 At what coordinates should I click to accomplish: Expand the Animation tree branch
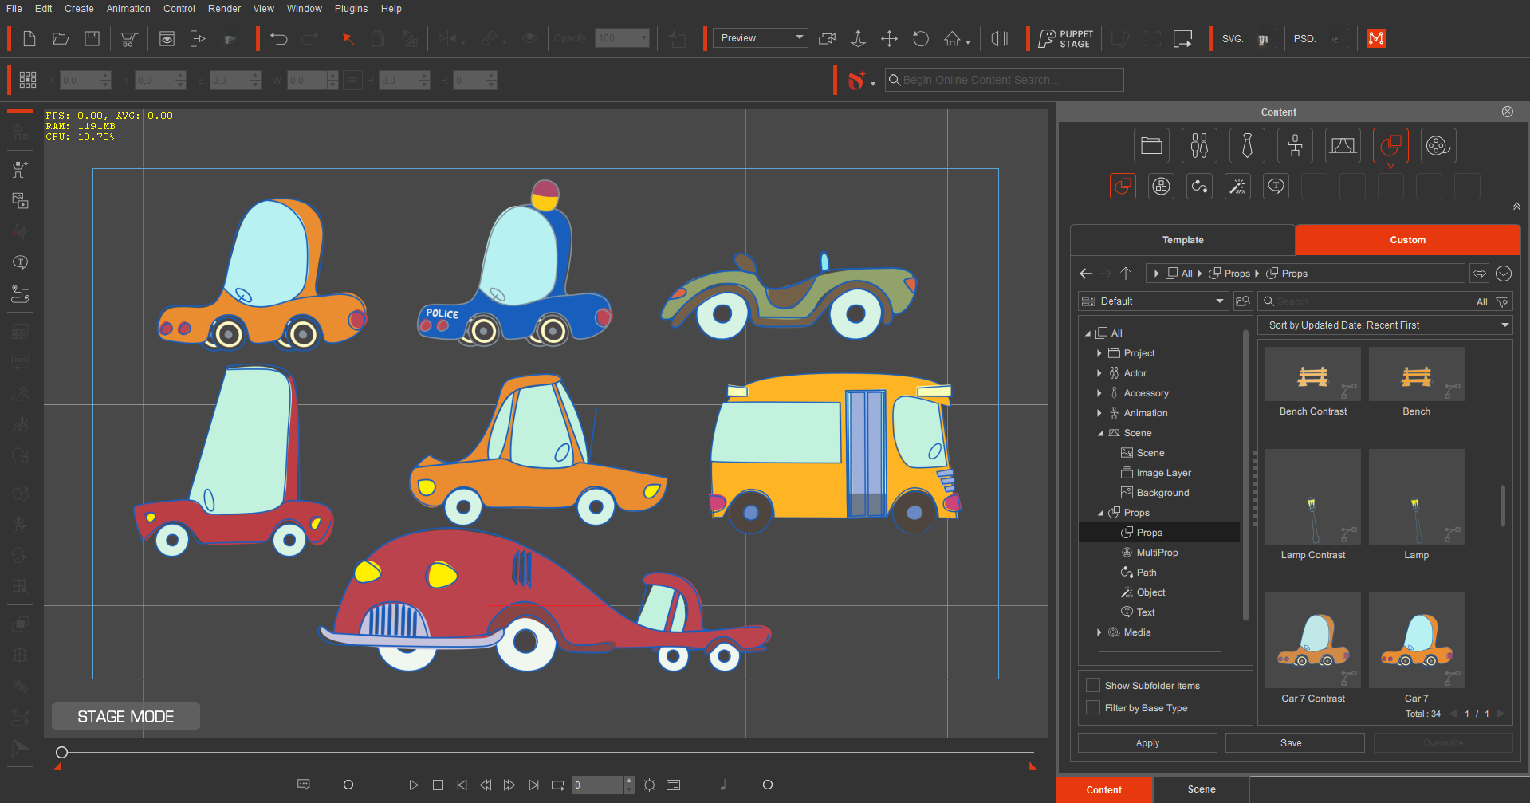pyautogui.click(x=1099, y=412)
